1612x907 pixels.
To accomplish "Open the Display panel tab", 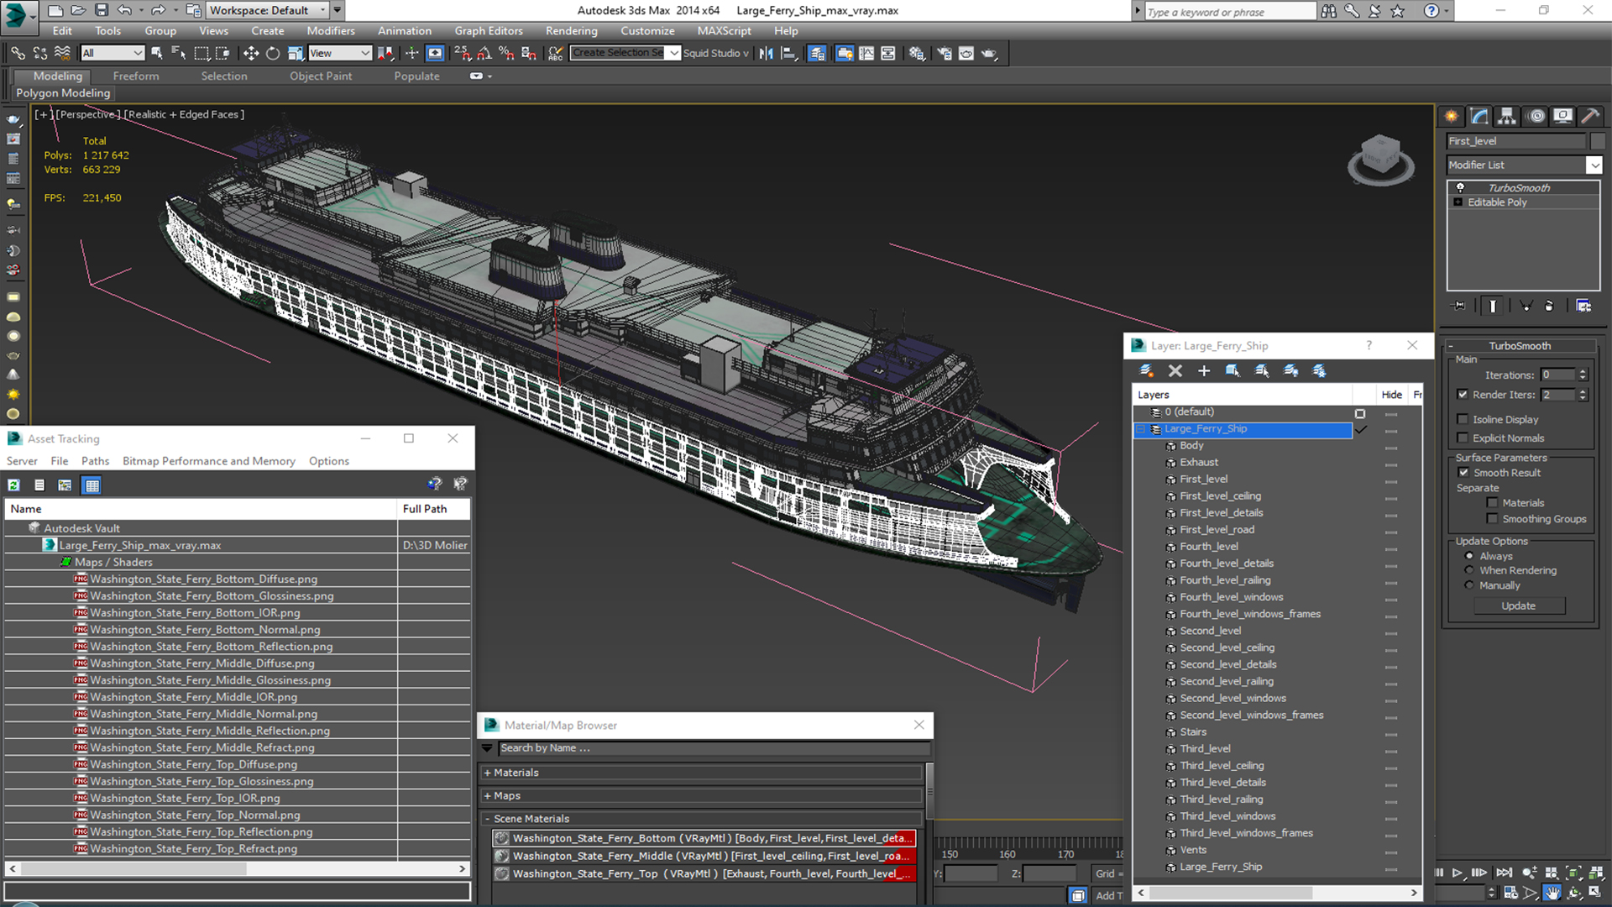I will pos(1563,116).
